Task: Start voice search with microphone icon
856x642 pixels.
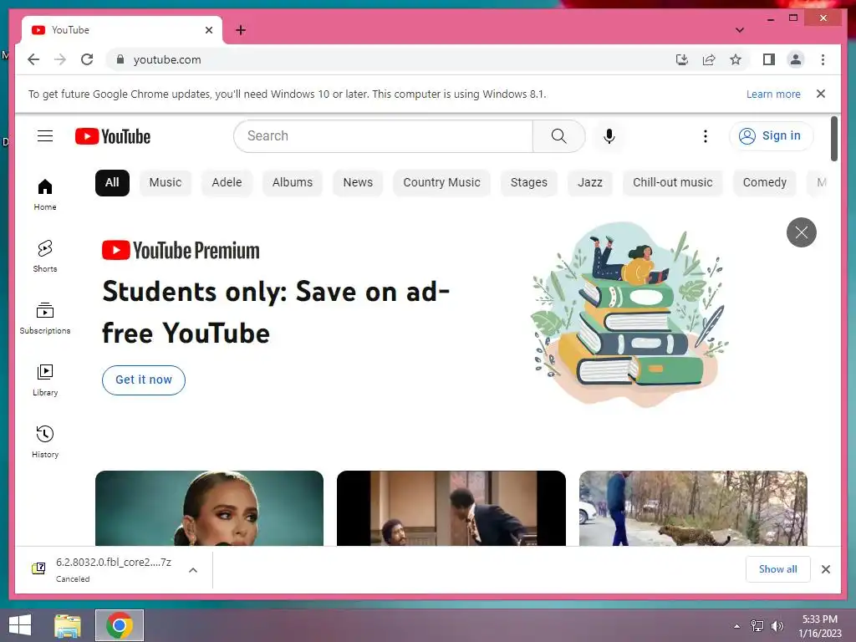Action: click(x=609, y=136)
